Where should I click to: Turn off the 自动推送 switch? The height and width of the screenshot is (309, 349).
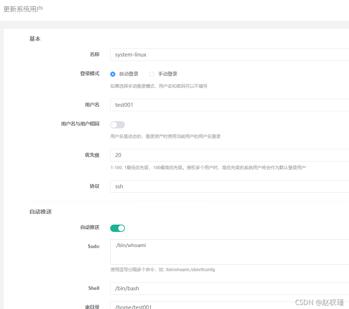(118, 228)
